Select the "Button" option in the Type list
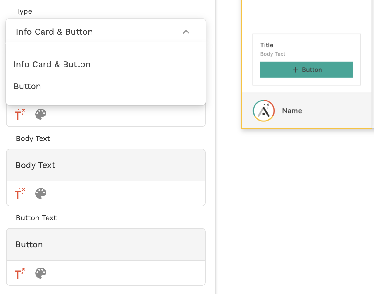 click(x=27, y=86)
